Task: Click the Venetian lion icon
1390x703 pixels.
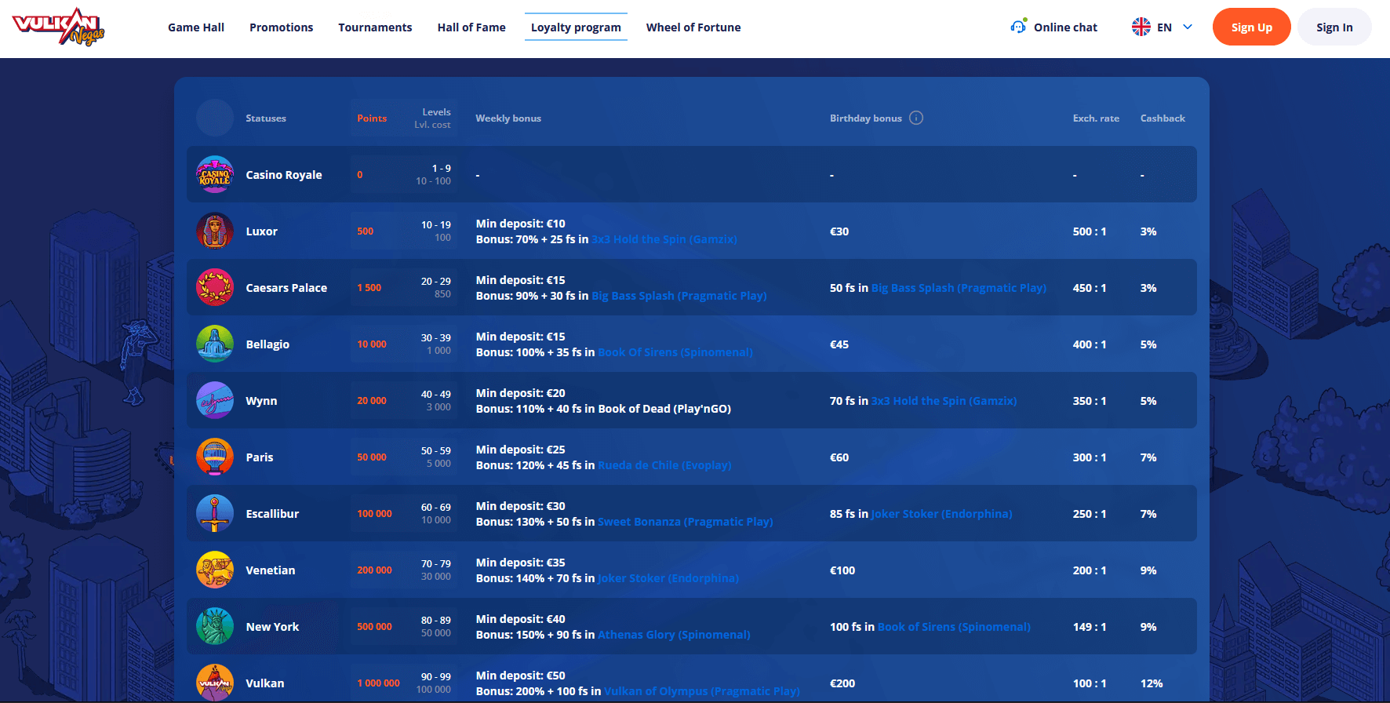Action: 215,570
